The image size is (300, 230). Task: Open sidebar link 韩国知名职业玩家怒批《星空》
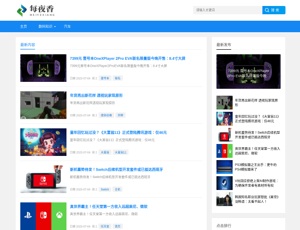coord(257,199)
